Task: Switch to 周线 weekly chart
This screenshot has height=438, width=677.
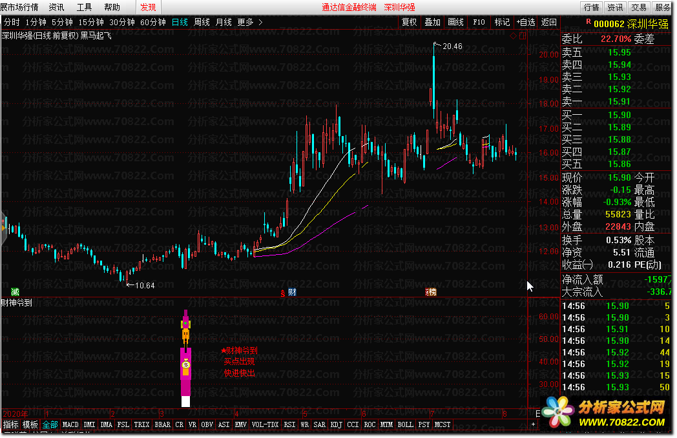Action: coord(202,22)
